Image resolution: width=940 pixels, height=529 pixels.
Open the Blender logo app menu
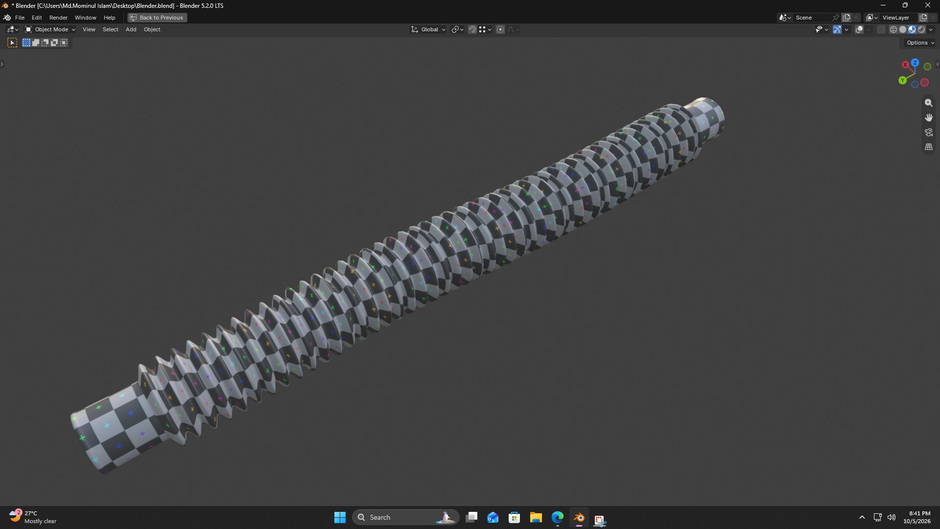click(x=7, y=18)
